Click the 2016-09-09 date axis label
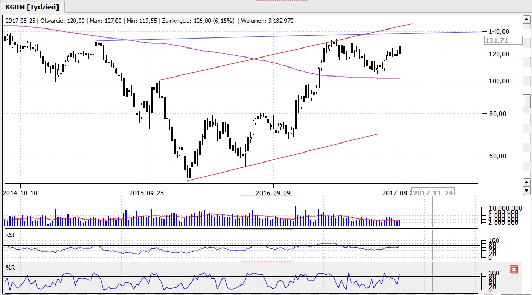 (272, 192)
